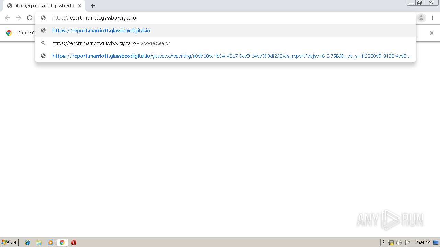The height and width of the screenshot is (247, 440).
Task: Restore down the Chrome window
Action: click(420, 3)
